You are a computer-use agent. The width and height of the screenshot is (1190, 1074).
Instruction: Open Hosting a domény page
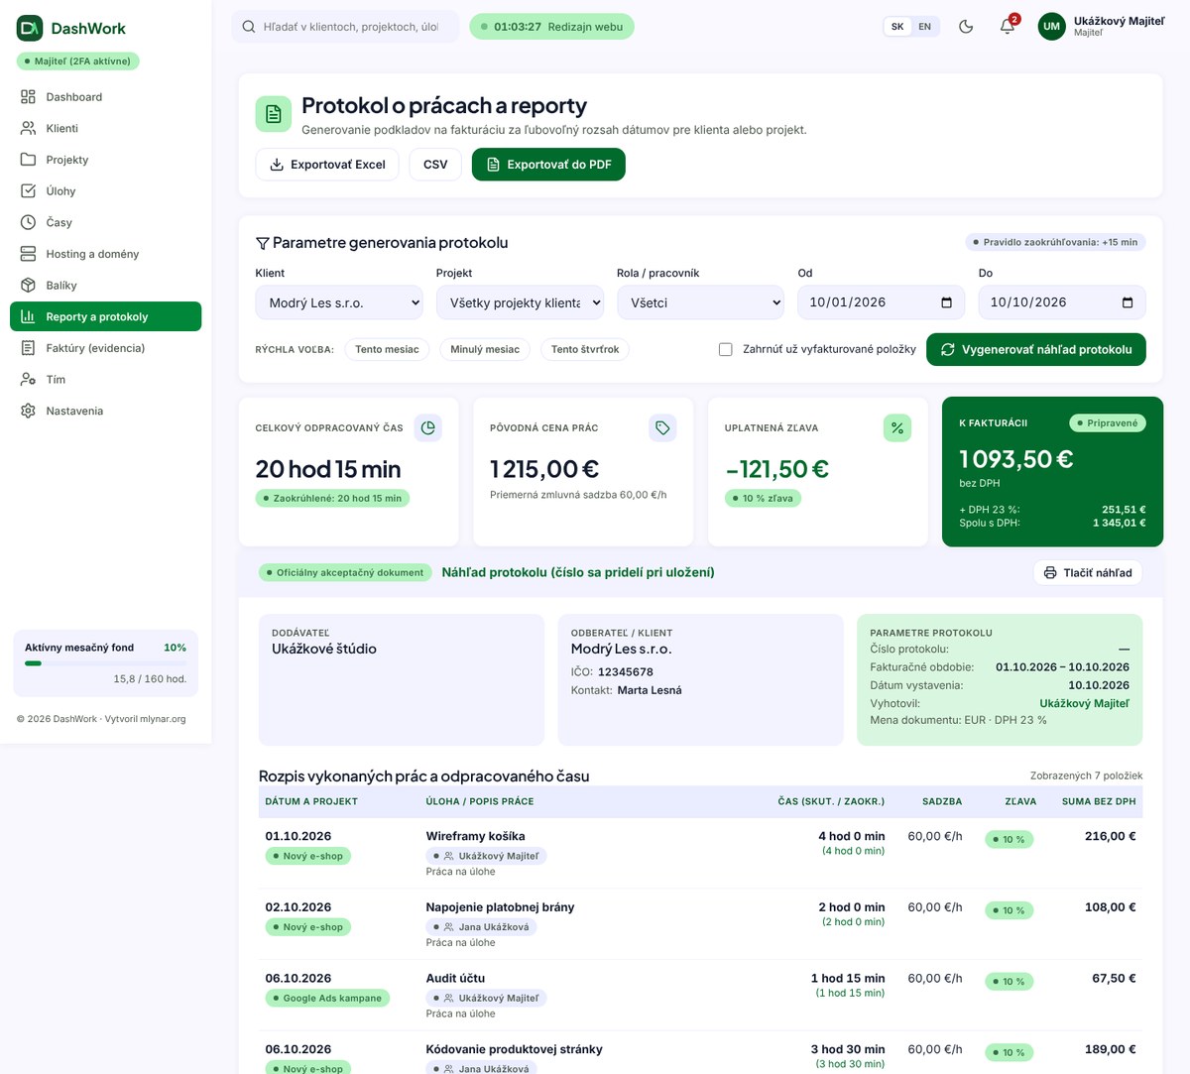click(105, 254)
